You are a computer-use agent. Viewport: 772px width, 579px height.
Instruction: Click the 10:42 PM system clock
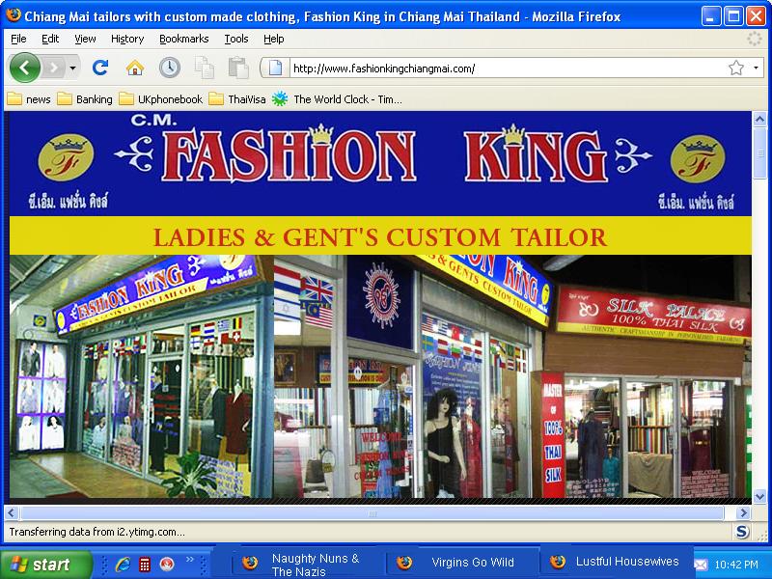pos(736,565)
